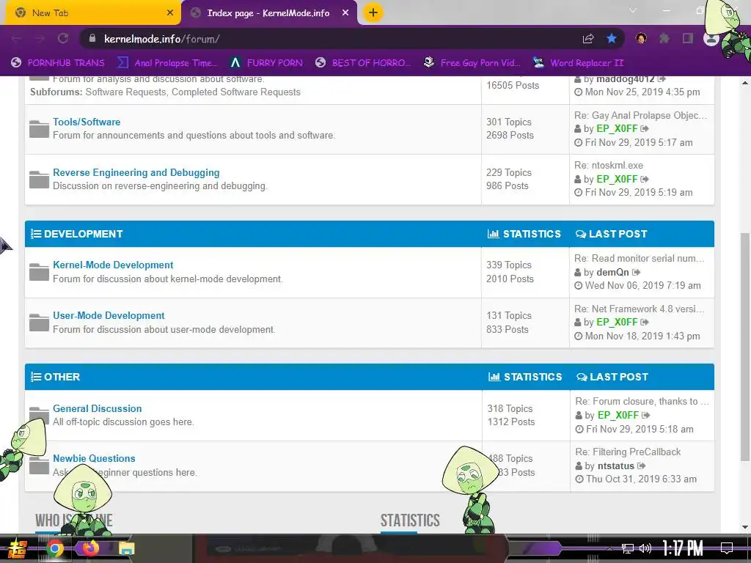Image resolution: width=751 pixels, height=563 pixels.
Task: Click the vertical scrollbar thumb
Action: [x=745, y=347]
